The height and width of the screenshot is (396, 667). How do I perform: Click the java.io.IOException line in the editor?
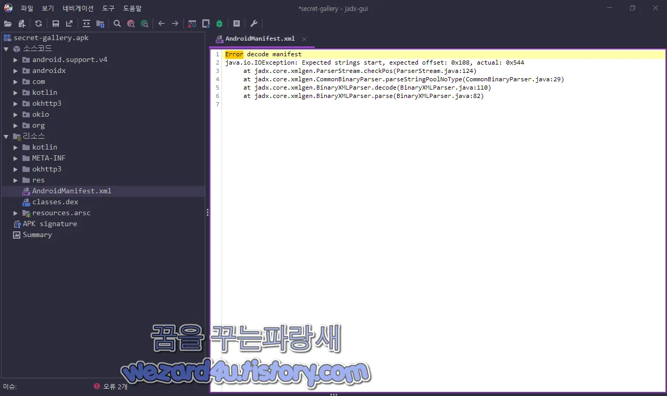[x=375, y=63]
